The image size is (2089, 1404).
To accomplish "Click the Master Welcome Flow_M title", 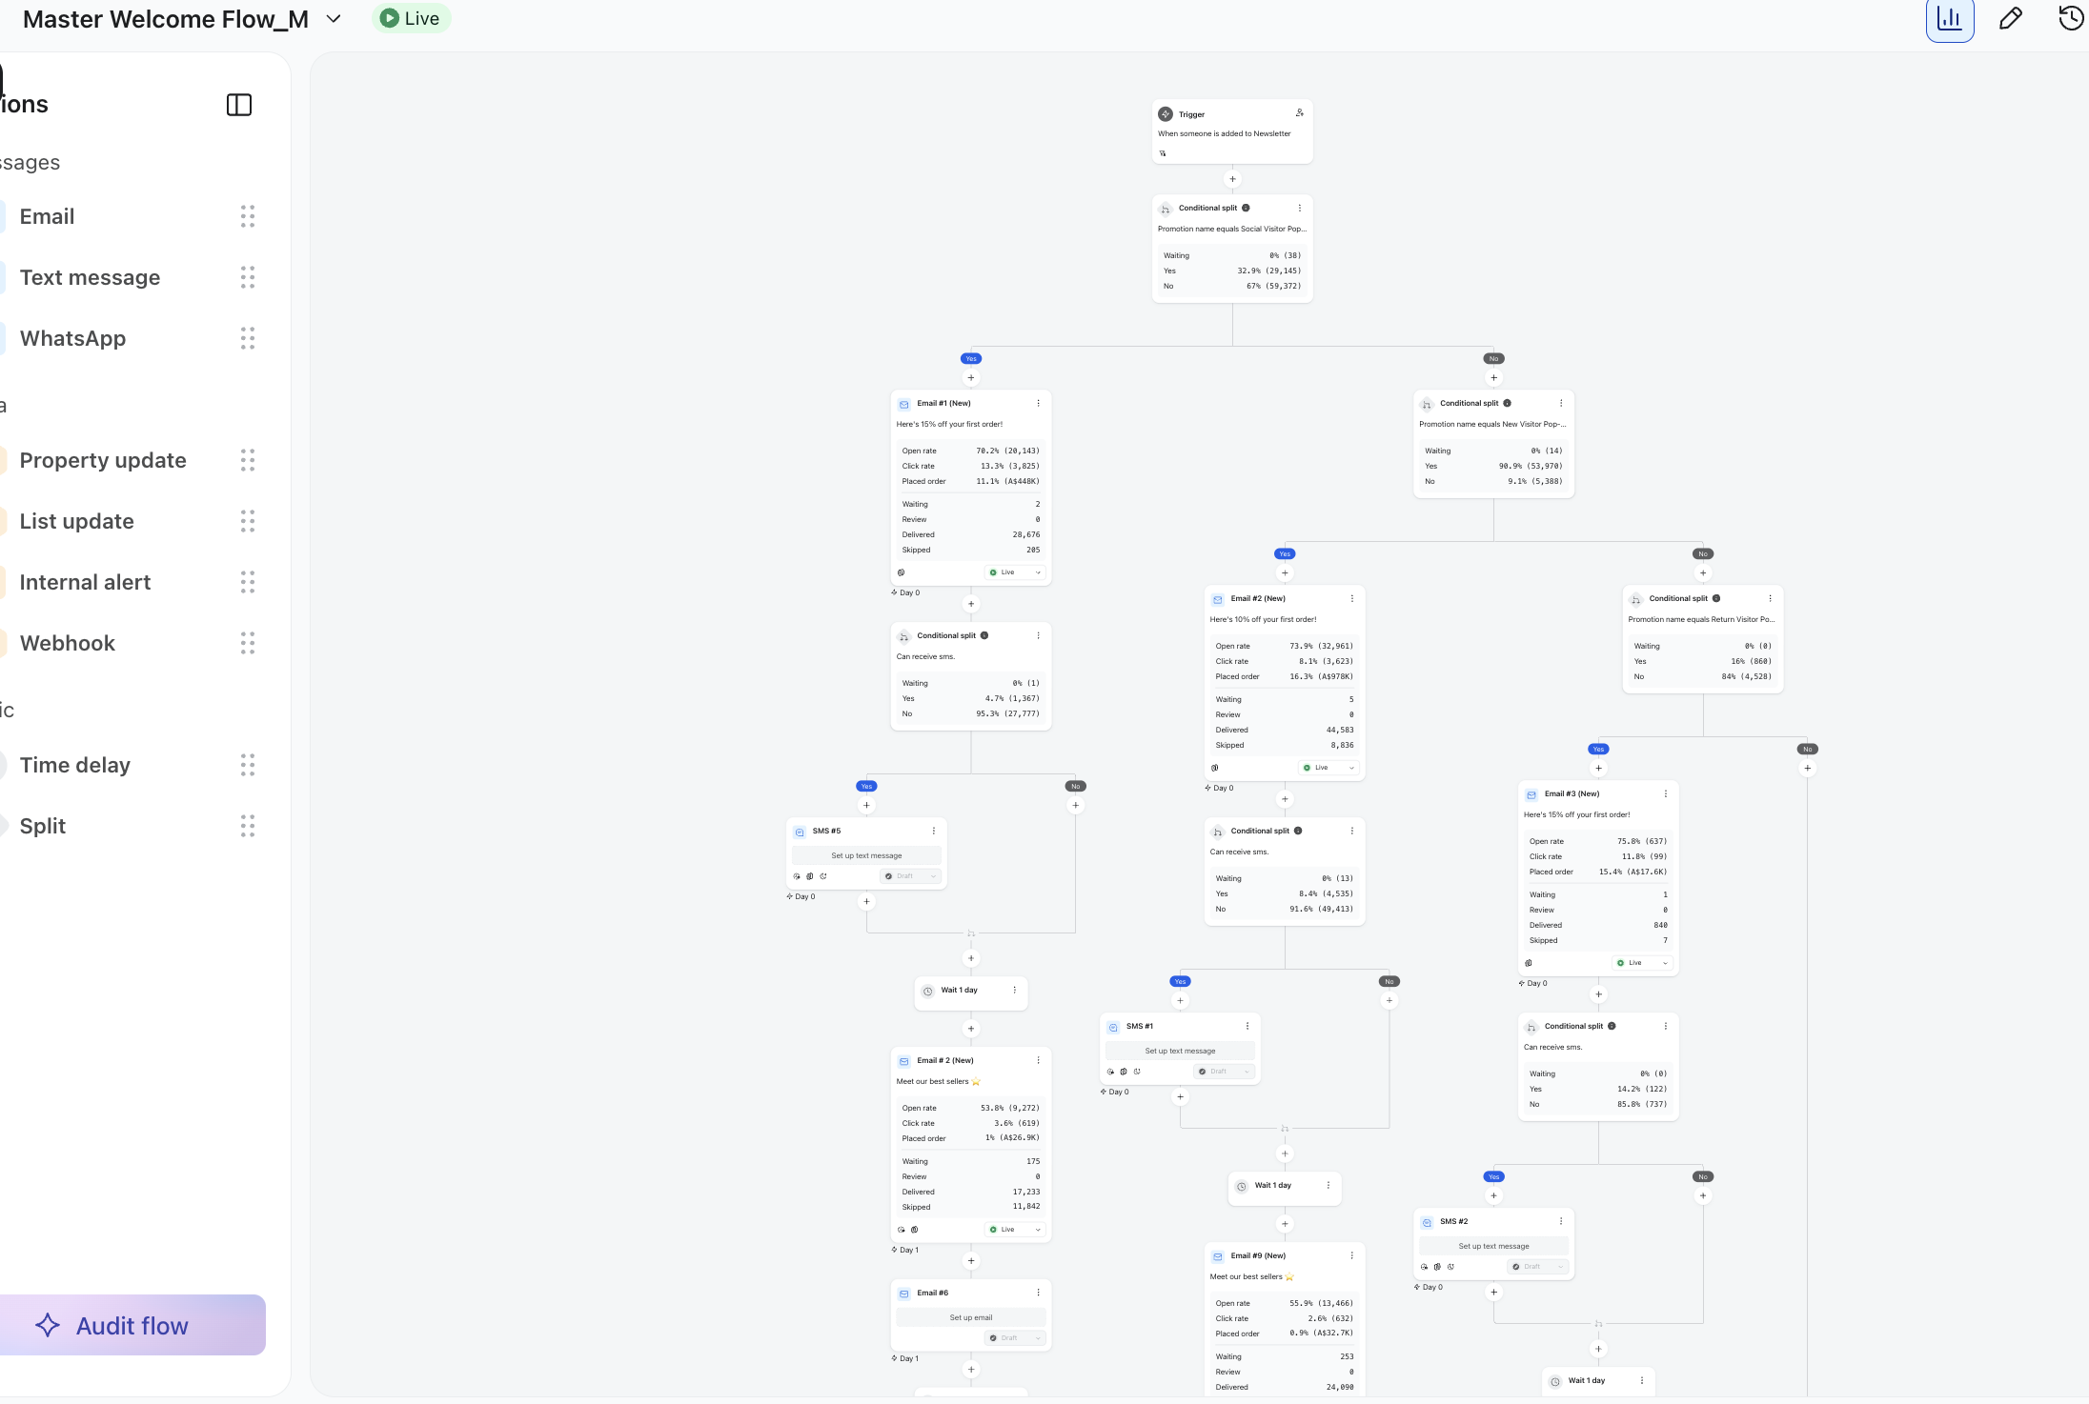I will pos(165,19).
